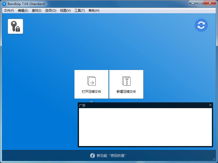218x163 pixels.
Task: Click the blue circular refresh icon
Action: coord(201,25)
